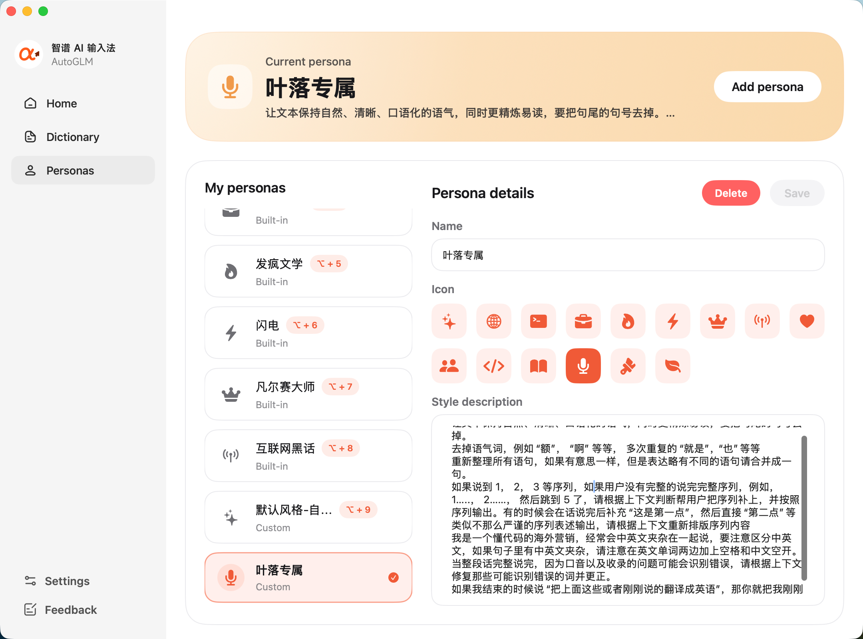Viewport: 863px width, 639px height.
Task: Choose the globe icon option
Action: click(493, 321)
